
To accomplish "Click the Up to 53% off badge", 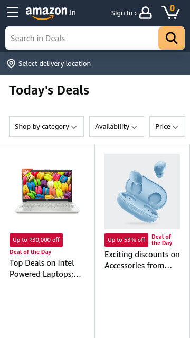I will click(127, 240).
